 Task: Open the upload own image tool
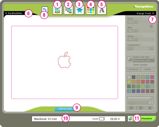click(58, 10)
